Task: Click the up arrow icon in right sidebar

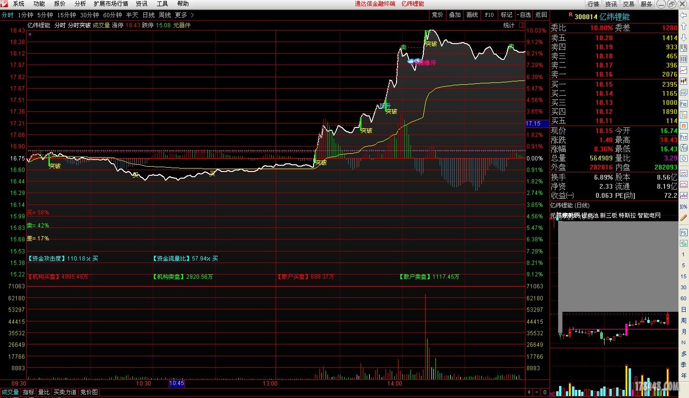Action: (x=684, y=26)
